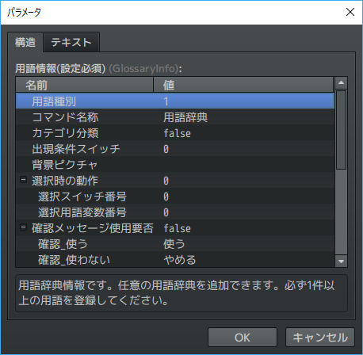Click the scrollbar down arrow
The image size is (363, 355).
pyautogui.click(x=341, y=261)
